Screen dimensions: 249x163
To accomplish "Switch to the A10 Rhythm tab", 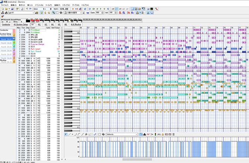I will click(75, 24).
